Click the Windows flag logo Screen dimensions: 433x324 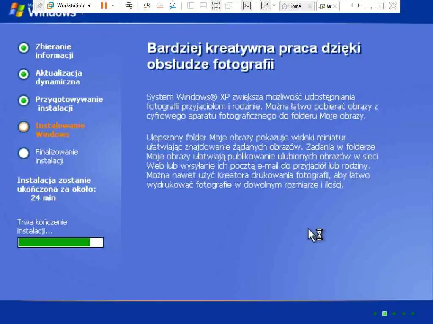pyautogui.click(x=16, y=10)
